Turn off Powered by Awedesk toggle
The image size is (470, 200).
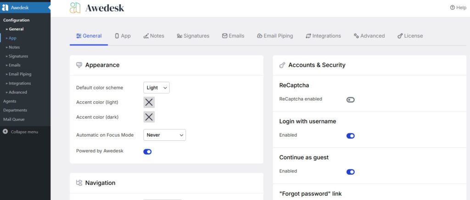147,151
